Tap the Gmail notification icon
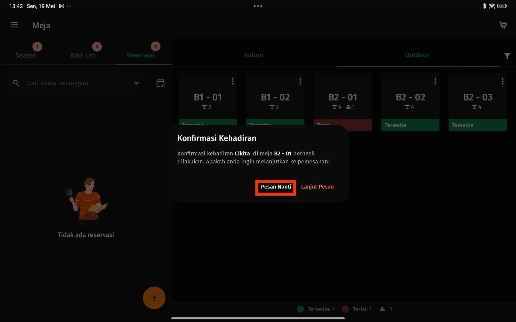Screen dimensions: 516x322 (61, 6)
